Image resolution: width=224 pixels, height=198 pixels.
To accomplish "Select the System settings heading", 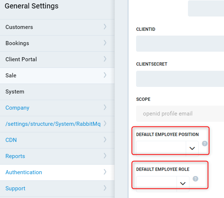I will coord(15,92).
